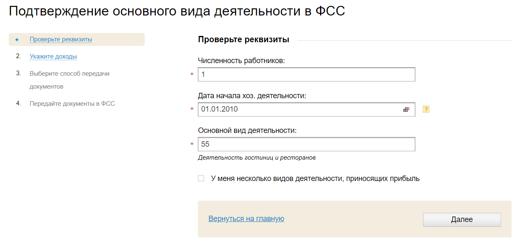Open step 'Проверьте реквизиты' in sidebar

[61, 39]
